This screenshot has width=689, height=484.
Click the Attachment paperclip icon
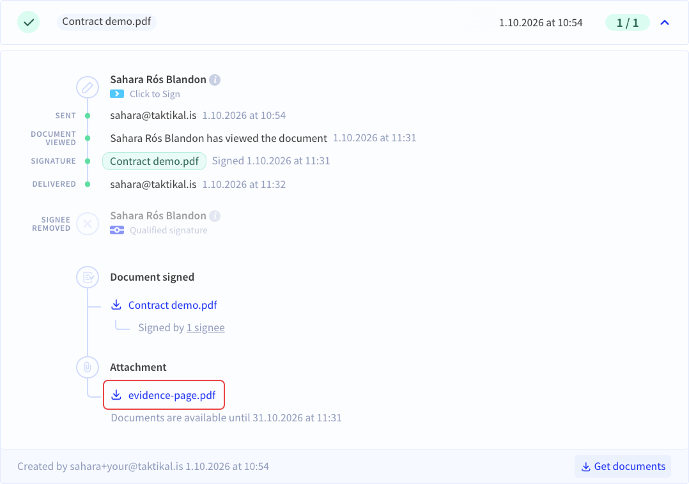[x=88, y=367]
